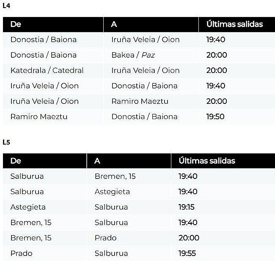Viewport: 275px width, 265px height.
Task: Click Bremen, 15 in L5 destination column
Action: point(115,176)
